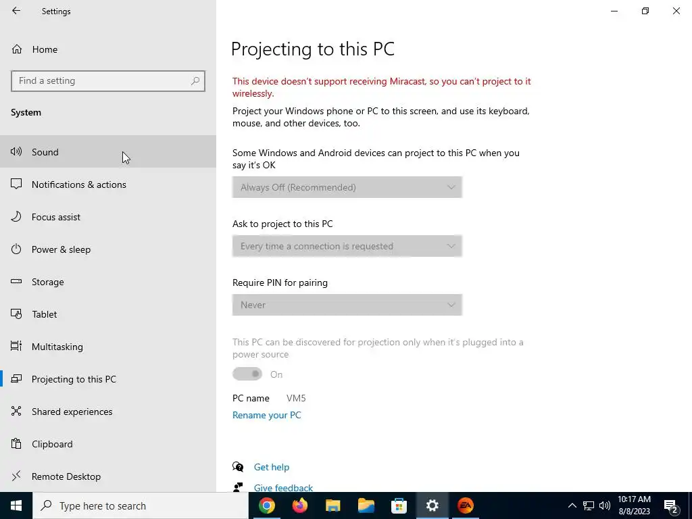Select Projecting to this PC in sidebar
The width and height of the screenshot is (692, 519).
(108, 378)
